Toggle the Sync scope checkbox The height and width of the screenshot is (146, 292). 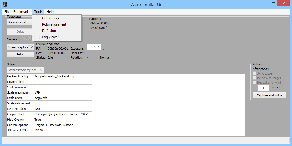click(x=255, y=73)
